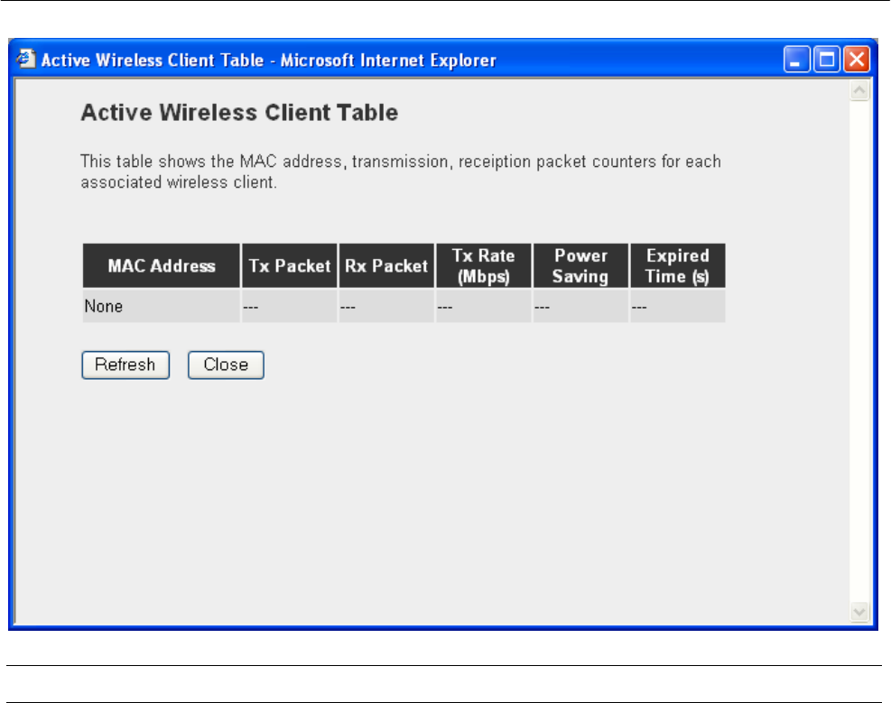Close the window with the red X
Image resolution: width=891 pixels, height=703 pixels.
(x=857, y=59)
